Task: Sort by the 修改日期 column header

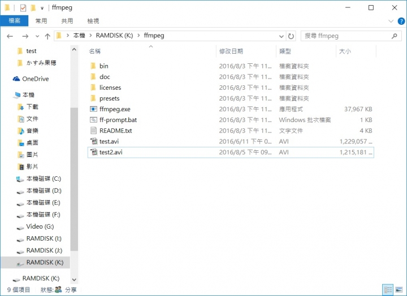Action: pyautogui.click(x=231, y=51)
